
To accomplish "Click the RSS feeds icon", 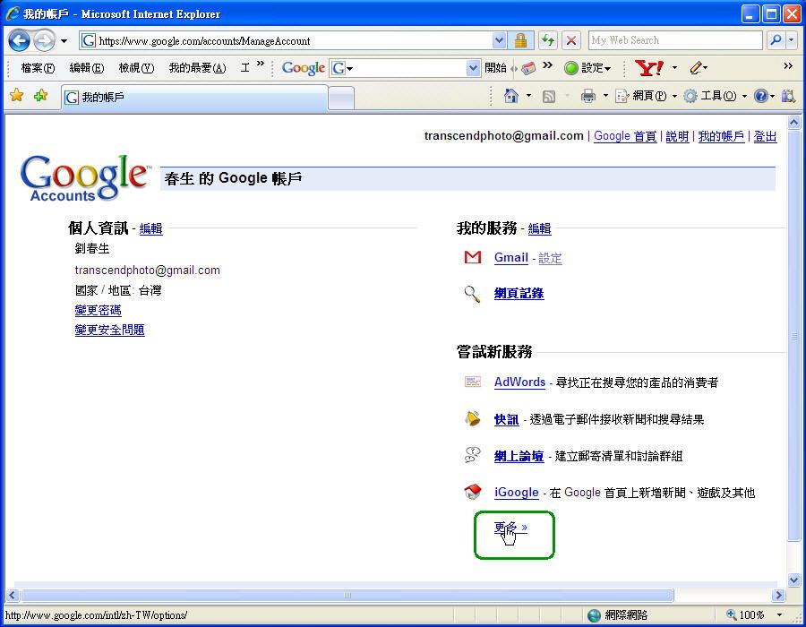I will (x=549, y=96).
